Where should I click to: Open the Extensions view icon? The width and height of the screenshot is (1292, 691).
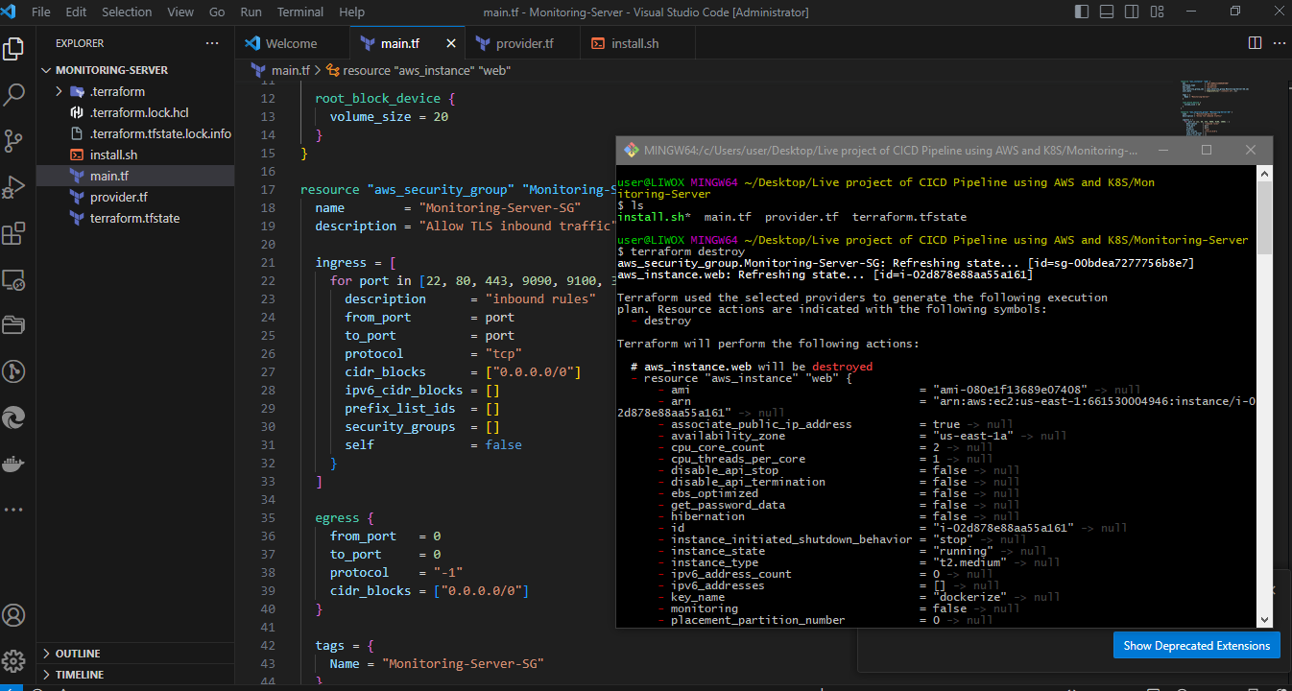tap(14, 233)
